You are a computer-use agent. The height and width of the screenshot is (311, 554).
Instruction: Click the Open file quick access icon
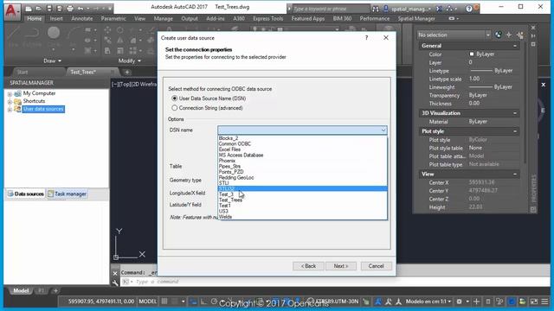39,9
